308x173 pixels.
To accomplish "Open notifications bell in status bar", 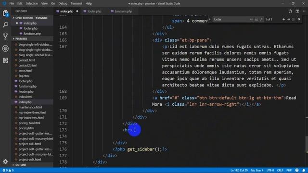I will click(304, 170).
